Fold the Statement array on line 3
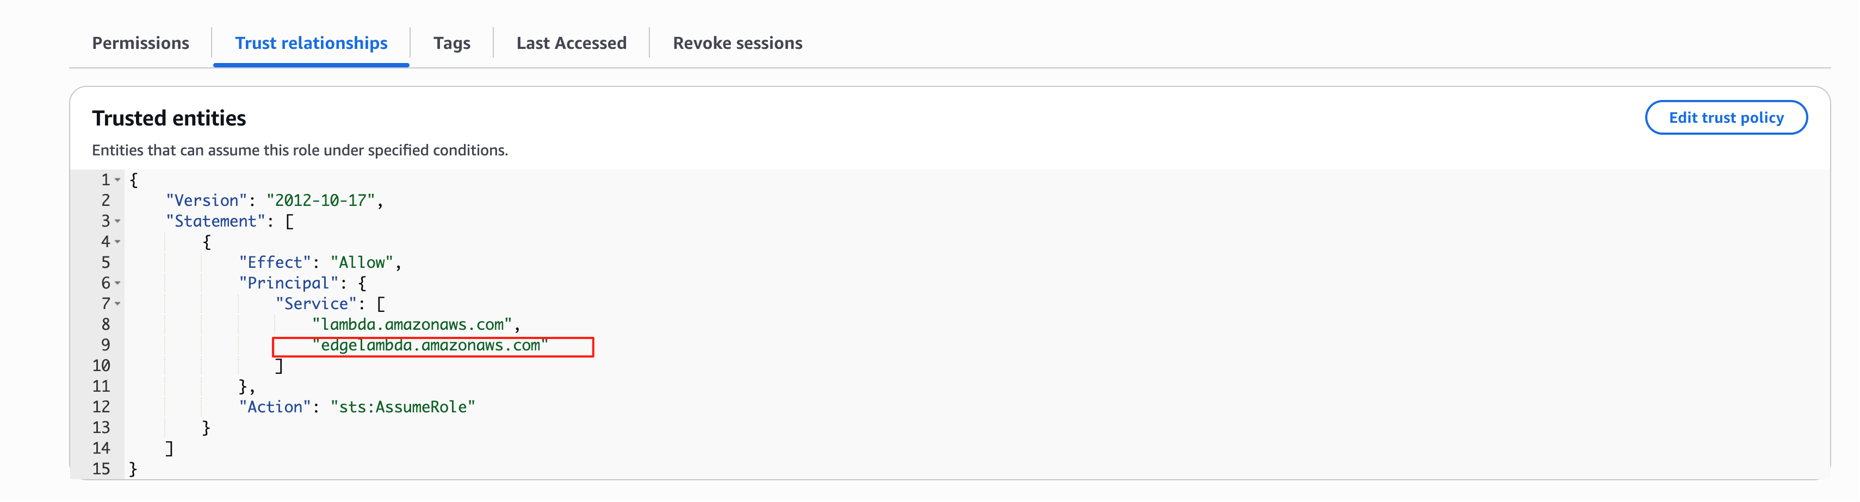This screenshot has width=1860, height=502. tap(117, 222)
